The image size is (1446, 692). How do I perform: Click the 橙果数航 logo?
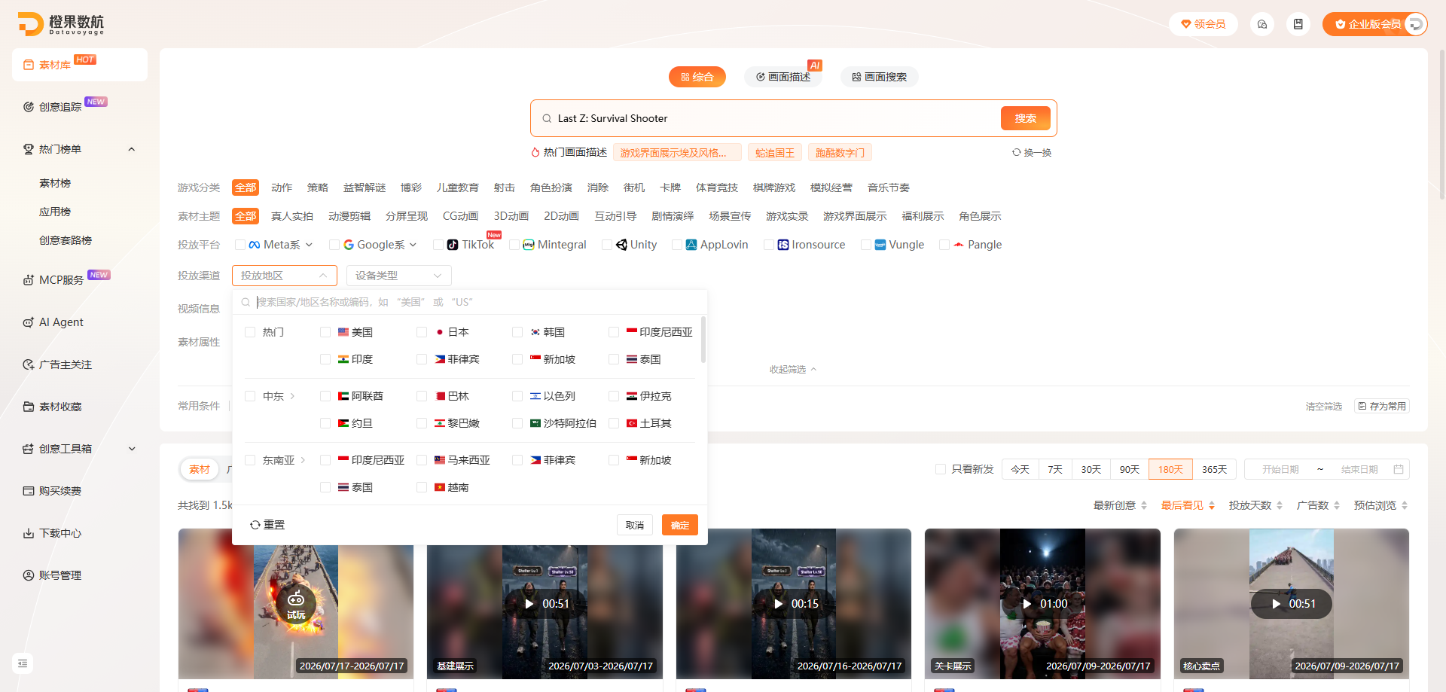click(61, 24)
